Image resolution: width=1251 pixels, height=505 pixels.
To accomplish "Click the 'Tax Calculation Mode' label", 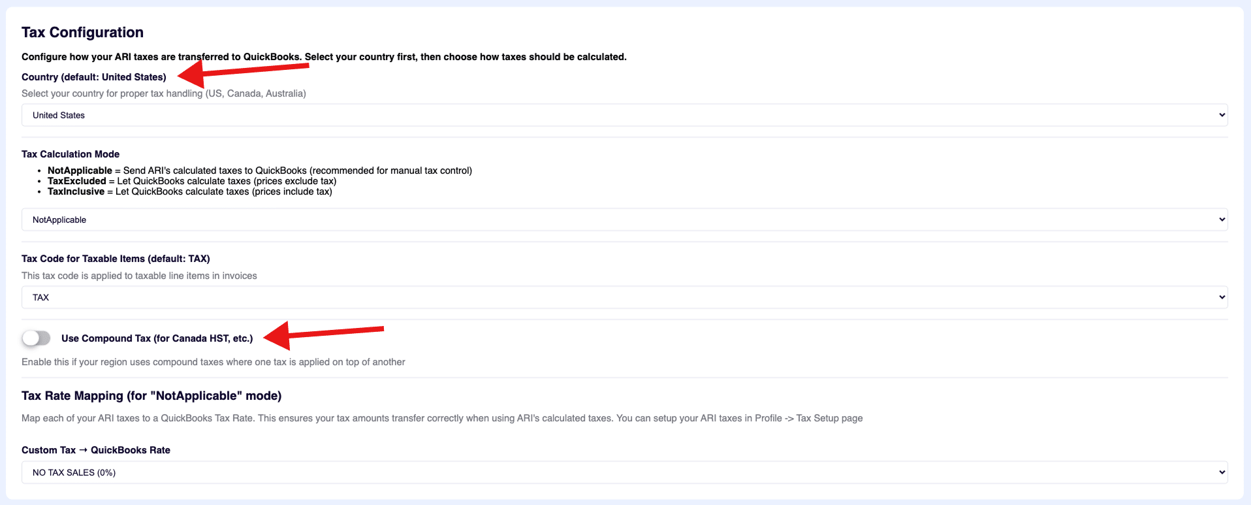I will pos(71,154).
